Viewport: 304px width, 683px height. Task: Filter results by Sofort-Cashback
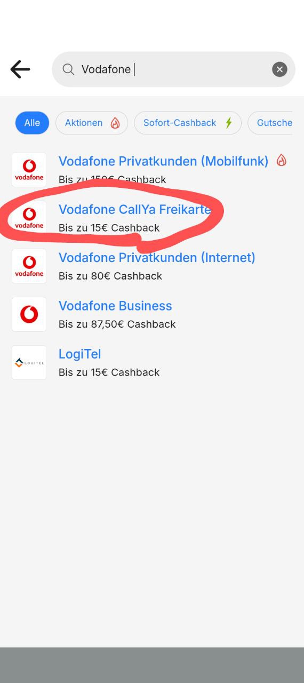[x=188, y=123]
